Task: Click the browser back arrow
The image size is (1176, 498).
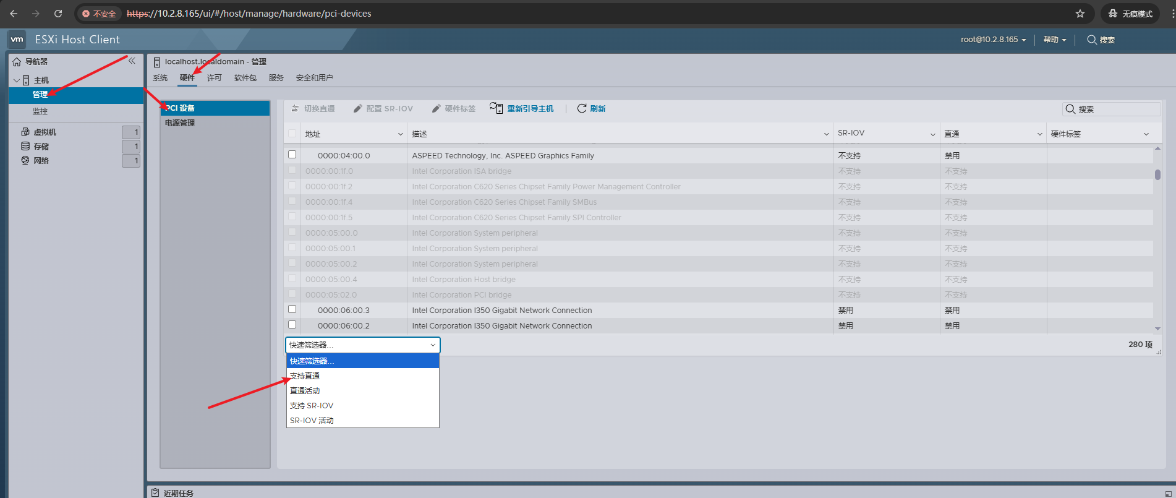Action: [x=14, y=14]
